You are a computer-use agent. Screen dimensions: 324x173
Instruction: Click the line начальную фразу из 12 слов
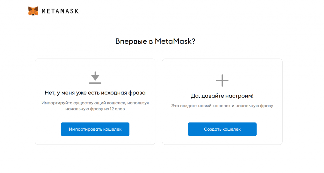(x=95, y=109)
